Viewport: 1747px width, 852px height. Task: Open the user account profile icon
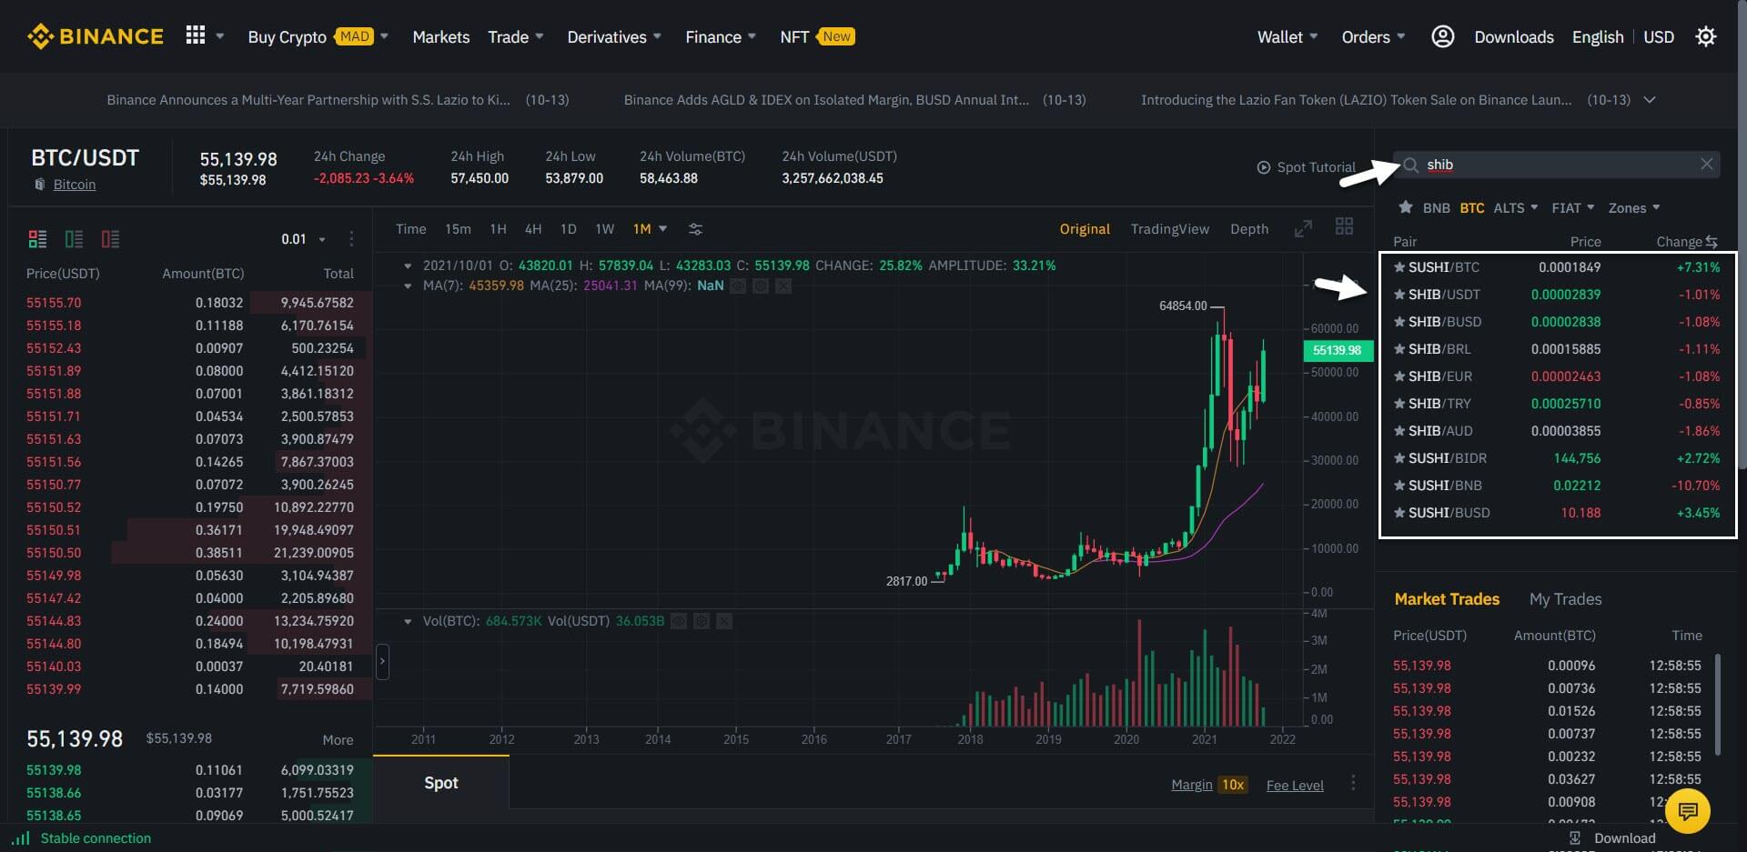tap(1442, 36)
